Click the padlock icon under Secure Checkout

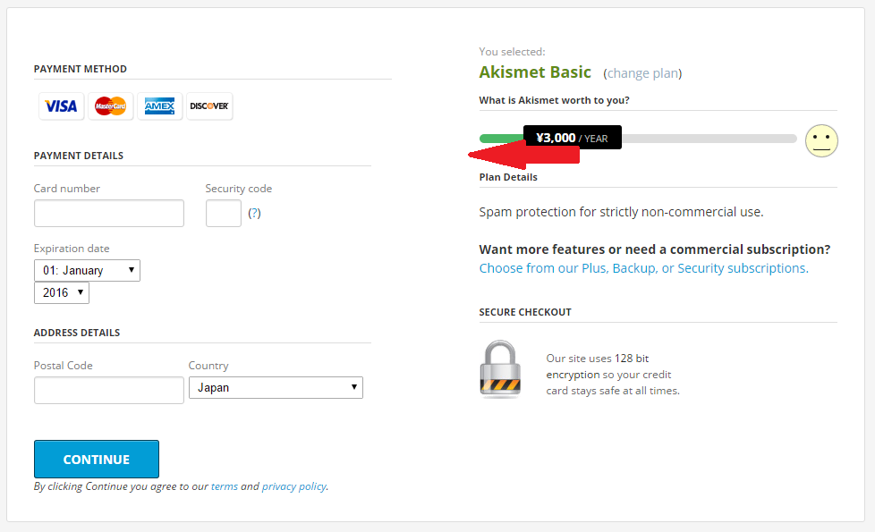coord(499,368)
